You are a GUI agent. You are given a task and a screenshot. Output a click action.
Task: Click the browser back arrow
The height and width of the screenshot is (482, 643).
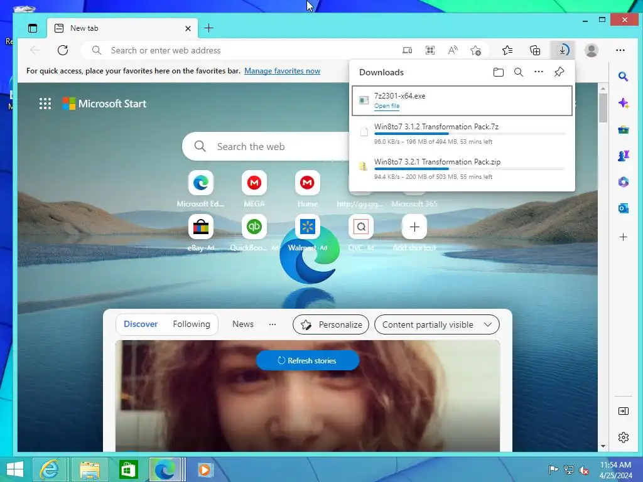35,50
